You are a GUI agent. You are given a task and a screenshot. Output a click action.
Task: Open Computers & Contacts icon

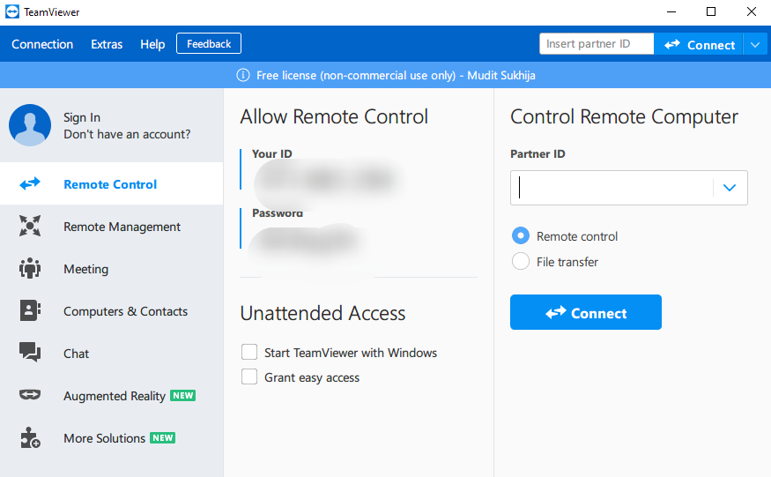(x=30, y=311)
